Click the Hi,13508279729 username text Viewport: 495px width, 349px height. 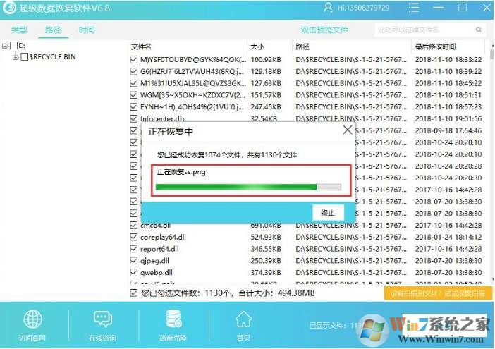[363, 8]
